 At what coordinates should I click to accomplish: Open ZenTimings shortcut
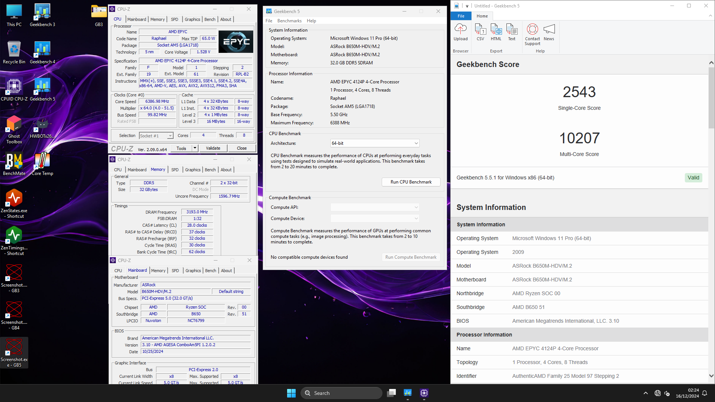14,241
